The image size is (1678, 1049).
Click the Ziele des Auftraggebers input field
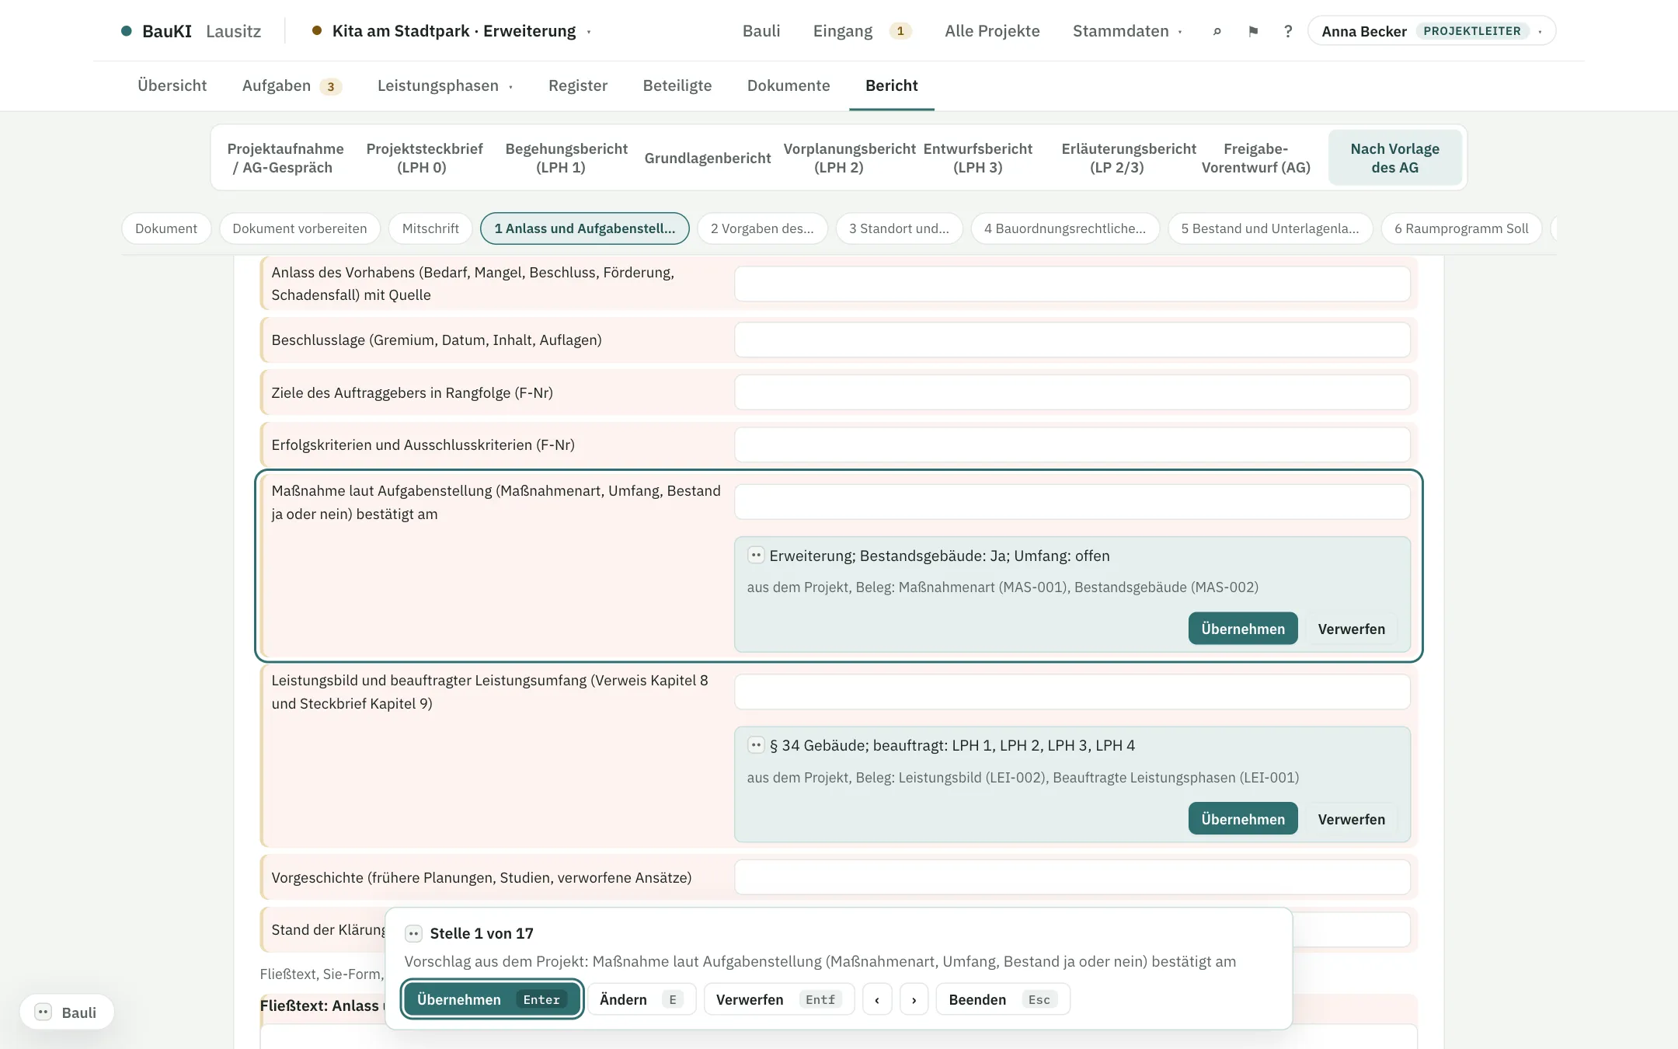pos(1072,392)
